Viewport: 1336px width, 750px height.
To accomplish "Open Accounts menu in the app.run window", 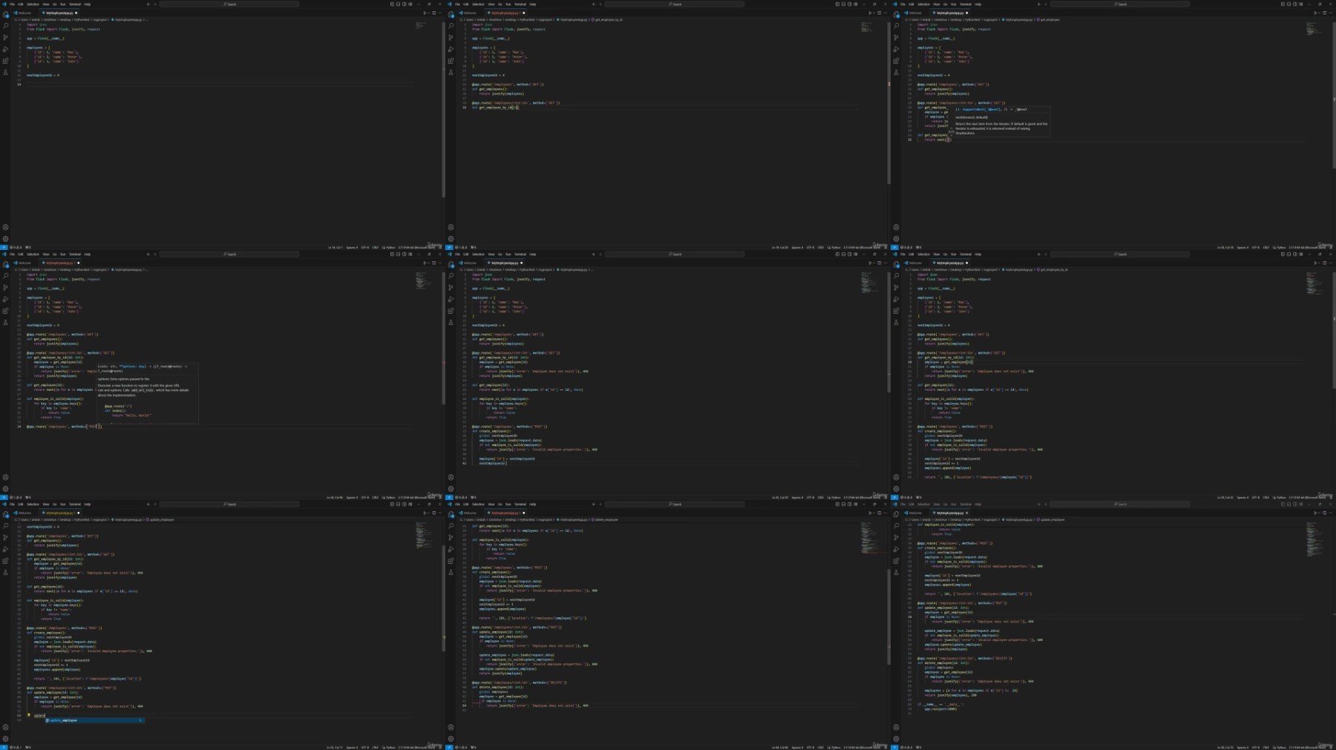I will point(896,728).
